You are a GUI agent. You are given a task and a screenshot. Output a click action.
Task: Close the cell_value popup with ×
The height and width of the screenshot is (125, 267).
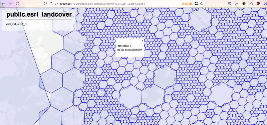coord(143,40)
